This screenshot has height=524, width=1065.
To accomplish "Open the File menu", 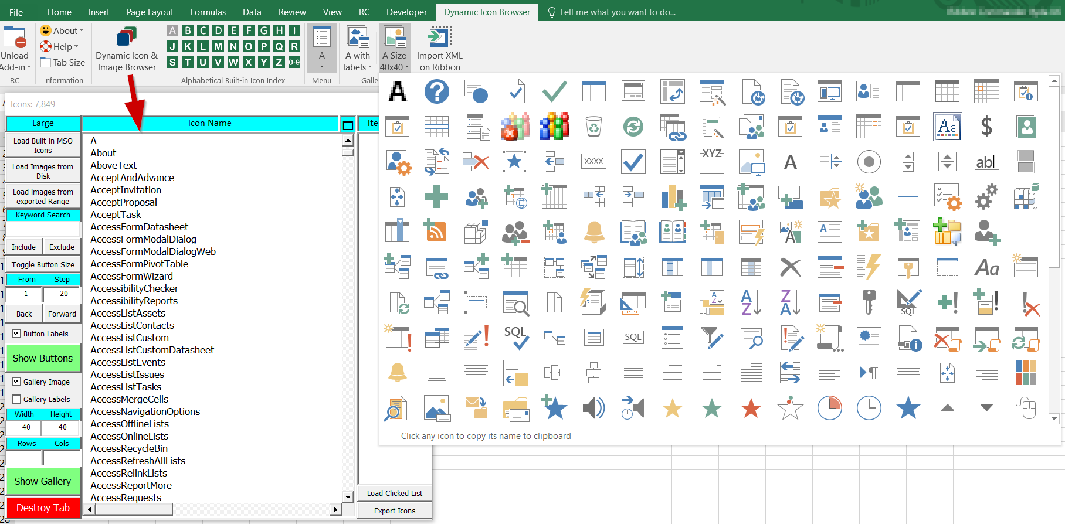I will pyautogui.click(x=16, y=12).
